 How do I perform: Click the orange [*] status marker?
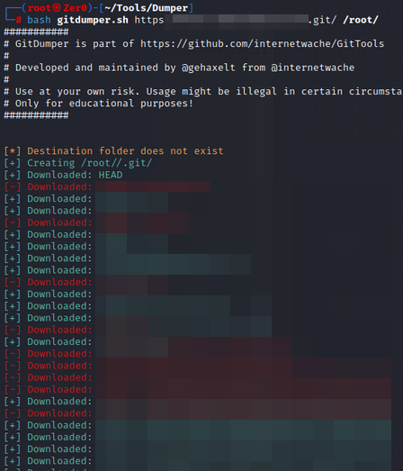pos(13,150)
